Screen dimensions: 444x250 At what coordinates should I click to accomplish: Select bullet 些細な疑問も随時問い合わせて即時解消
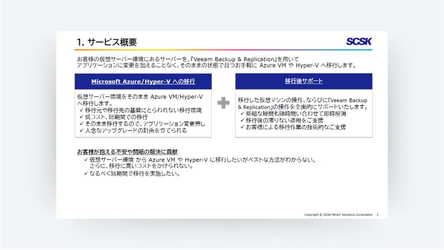(296, 114)
